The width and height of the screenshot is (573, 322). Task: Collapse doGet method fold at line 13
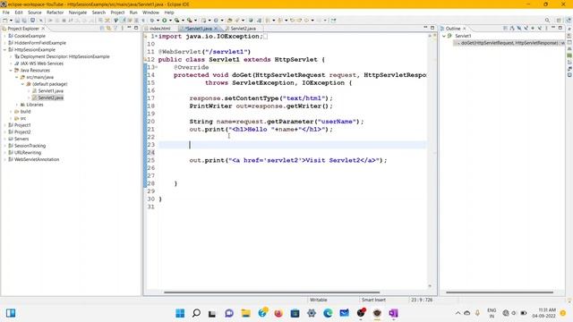(157, 67)
